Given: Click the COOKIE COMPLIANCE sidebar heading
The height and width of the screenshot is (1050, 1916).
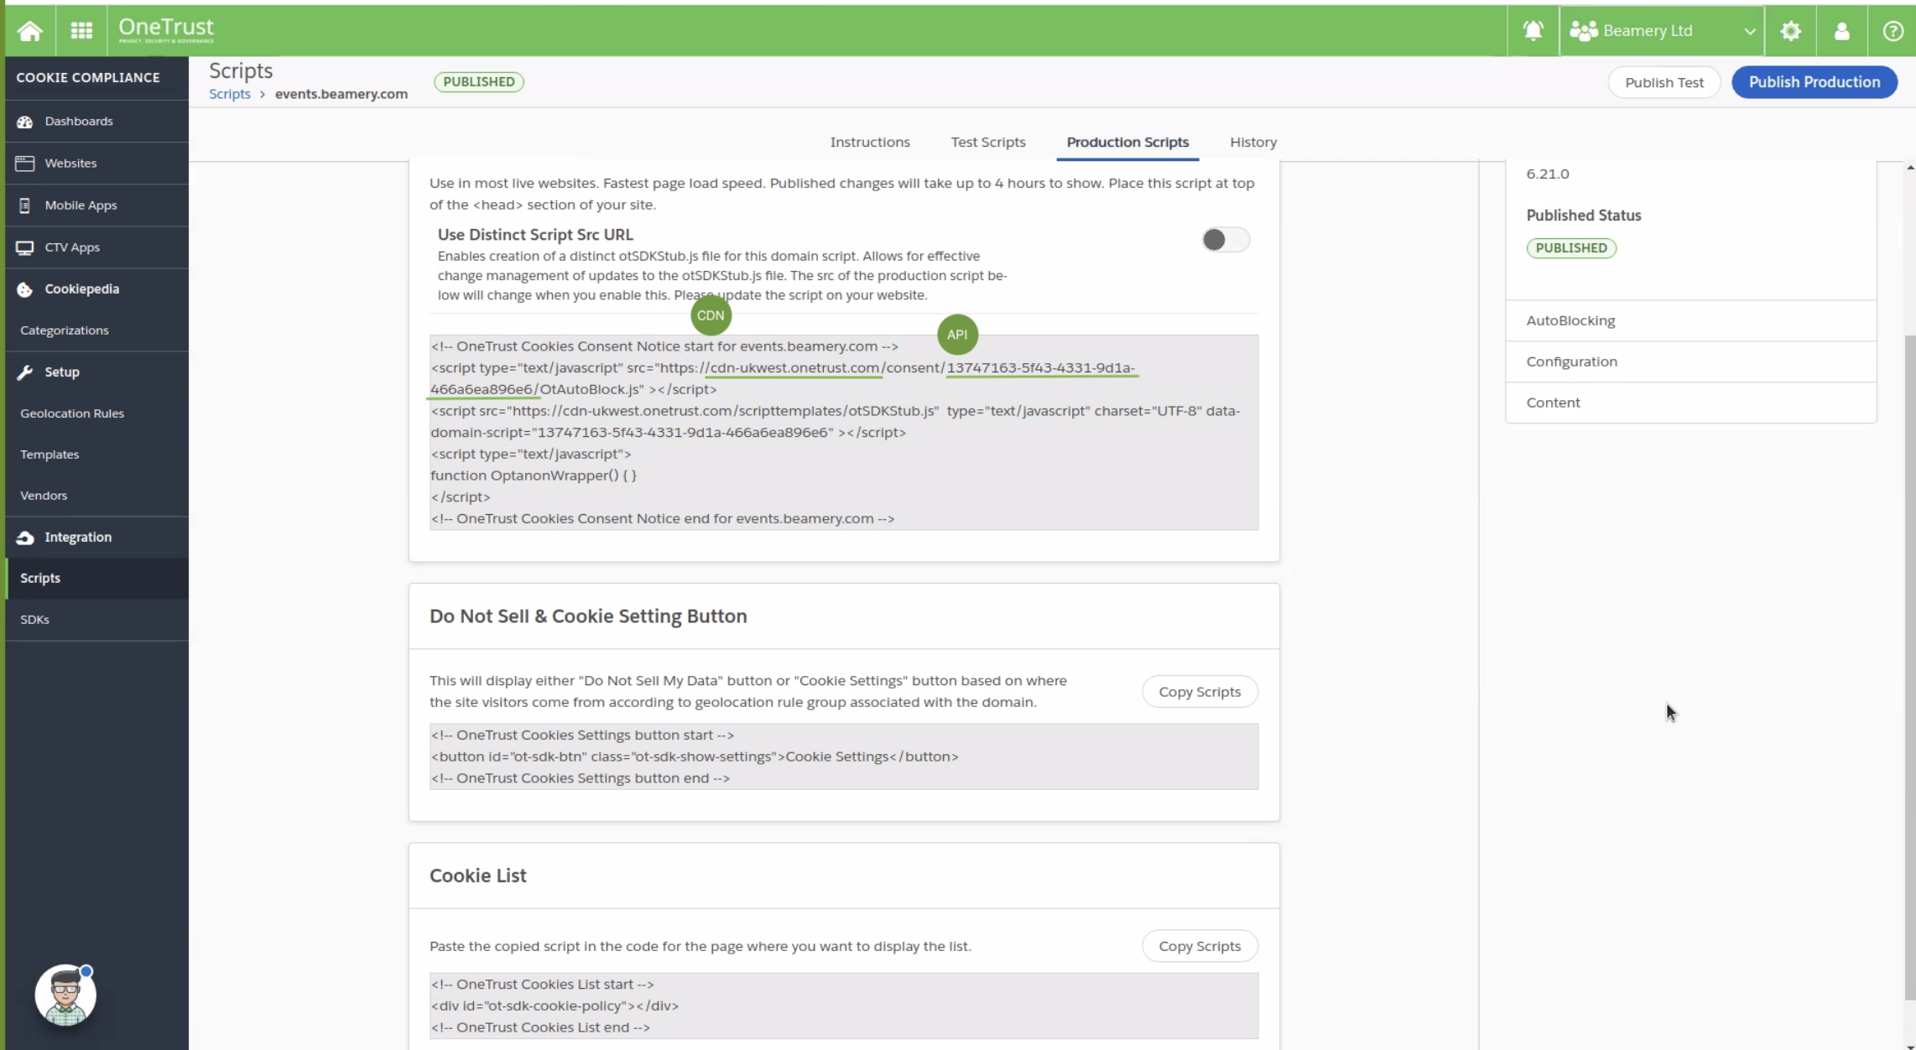Looking at the screenshot, I should [x=88, y=78].
